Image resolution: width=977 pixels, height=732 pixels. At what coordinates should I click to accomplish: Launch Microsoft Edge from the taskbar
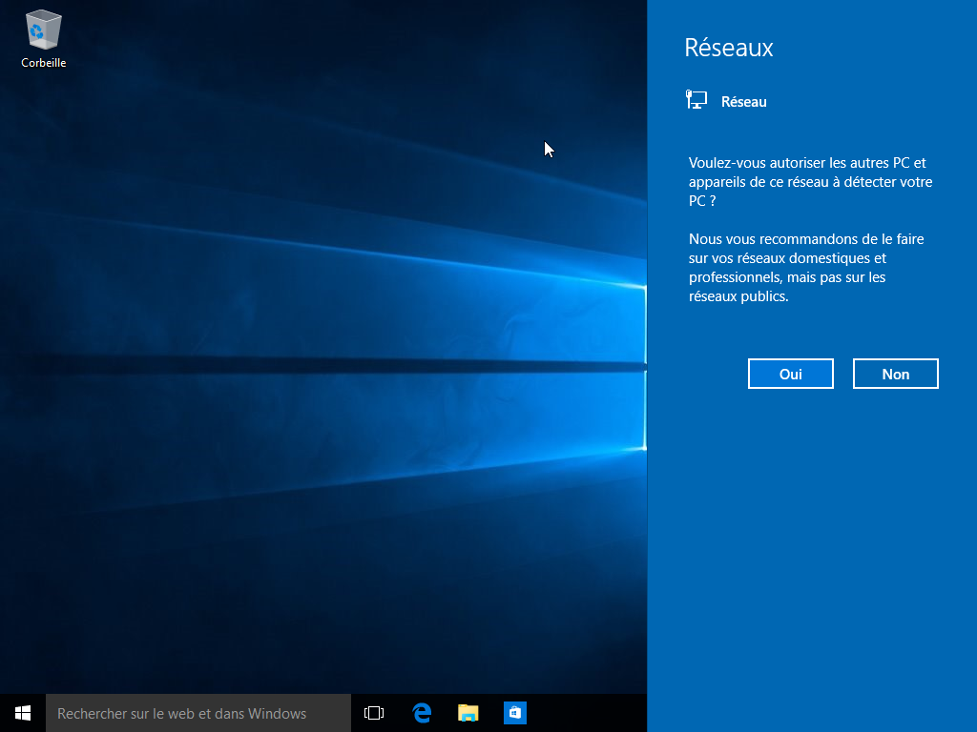coord(422,713)
